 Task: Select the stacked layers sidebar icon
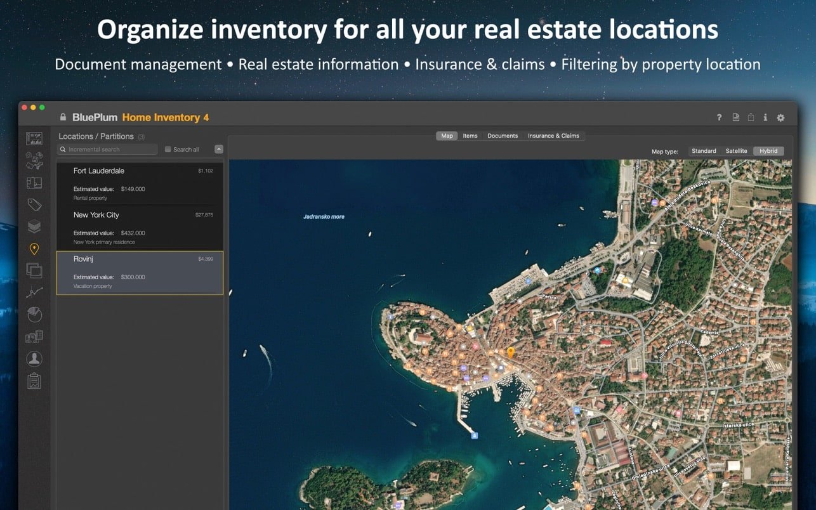coord(34,226)
